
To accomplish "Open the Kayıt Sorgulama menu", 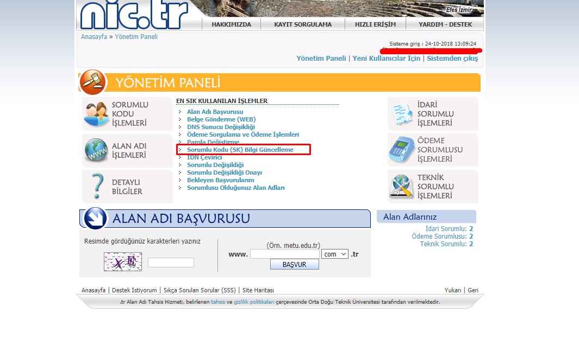I will pyautogui.click(x=303, y=24).
